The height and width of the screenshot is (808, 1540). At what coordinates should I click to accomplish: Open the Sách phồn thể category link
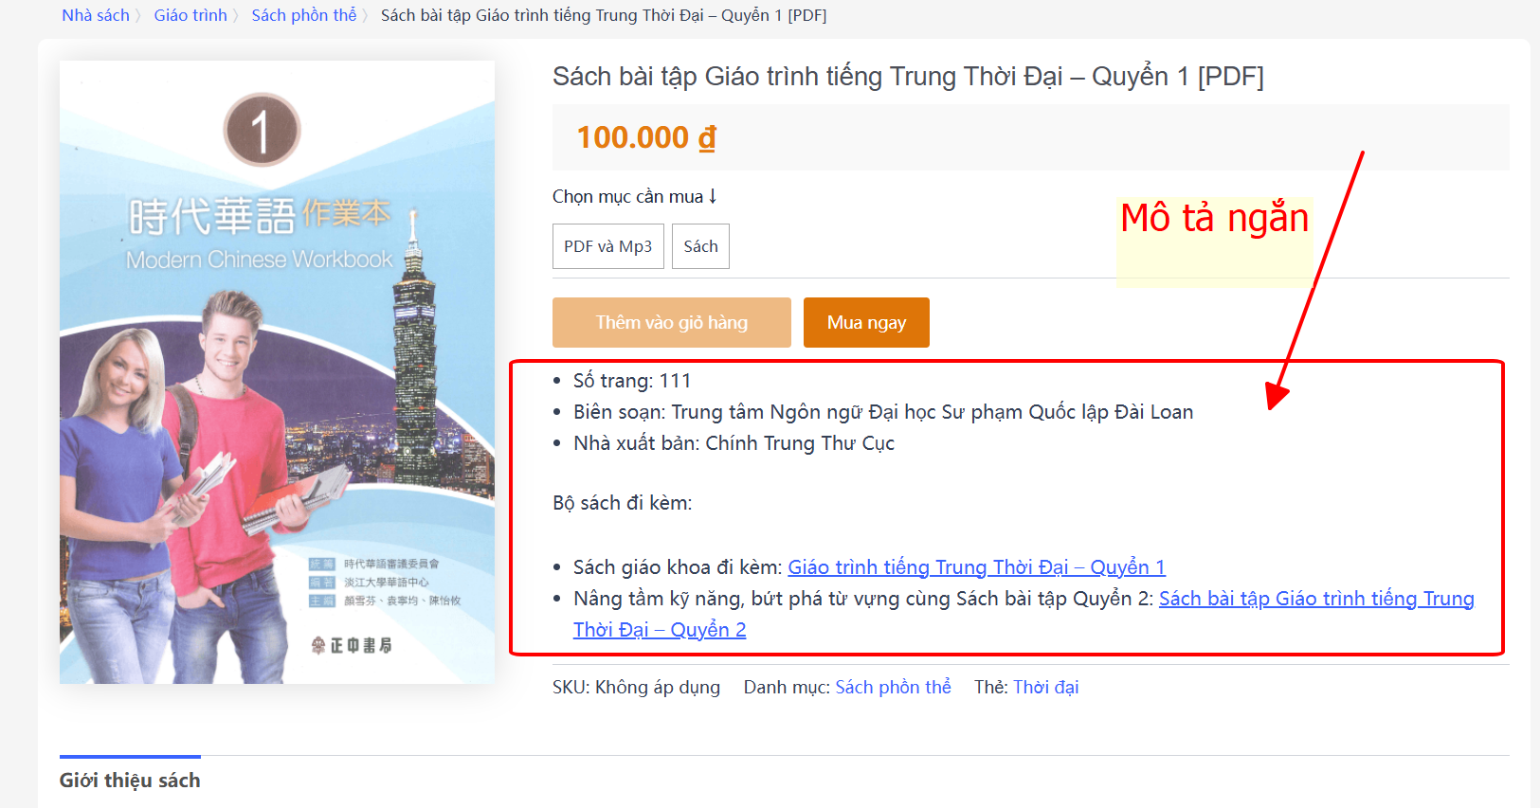893,688
